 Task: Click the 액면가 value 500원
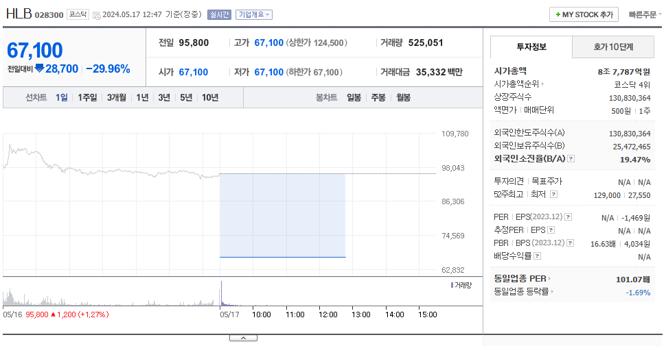[x=621, y=111]
